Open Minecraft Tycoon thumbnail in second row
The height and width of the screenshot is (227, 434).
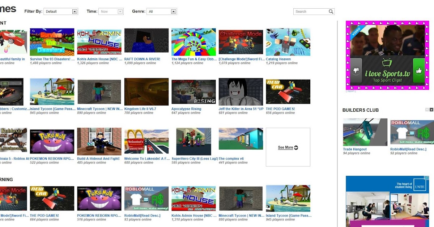(x=99, y=92)
